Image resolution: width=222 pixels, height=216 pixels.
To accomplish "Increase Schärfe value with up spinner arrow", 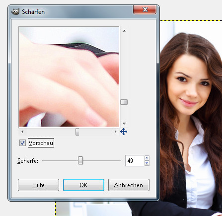I will [147, 158].
